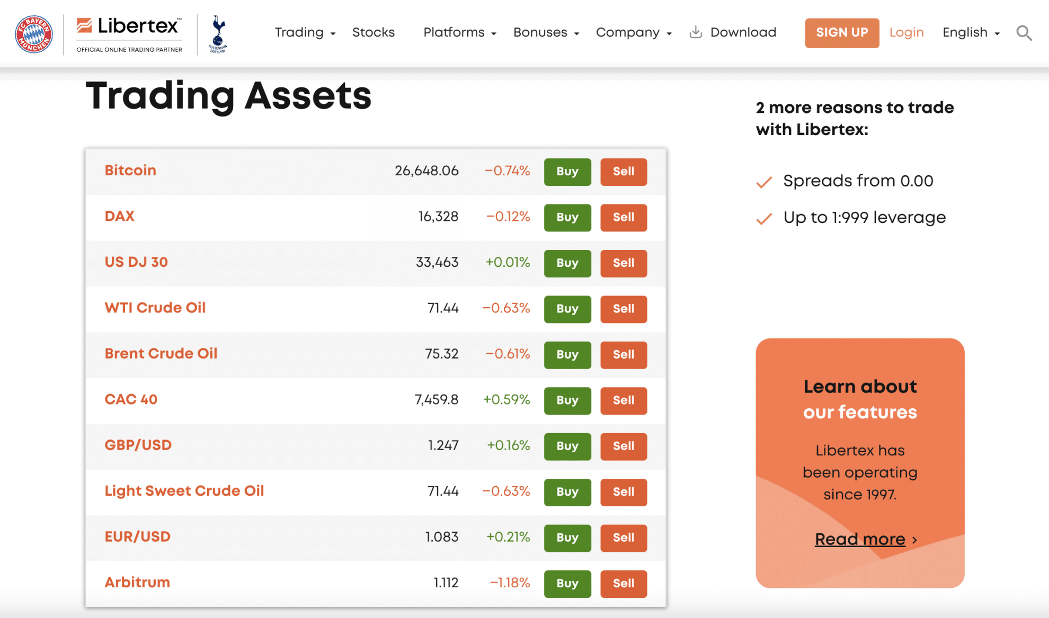Sell Arbitrum with its Sell button

623,584
